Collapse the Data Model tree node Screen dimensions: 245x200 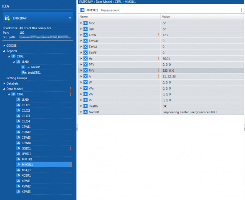(x=4, y=89)
